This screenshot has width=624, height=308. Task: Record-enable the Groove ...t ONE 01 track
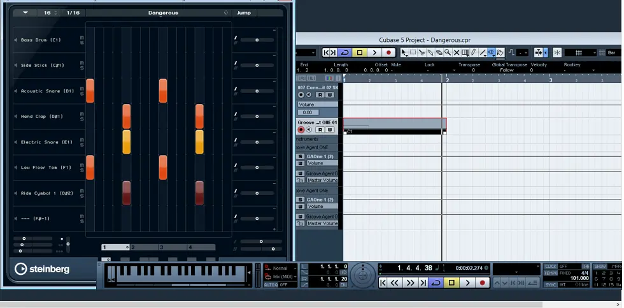(301, 130)
